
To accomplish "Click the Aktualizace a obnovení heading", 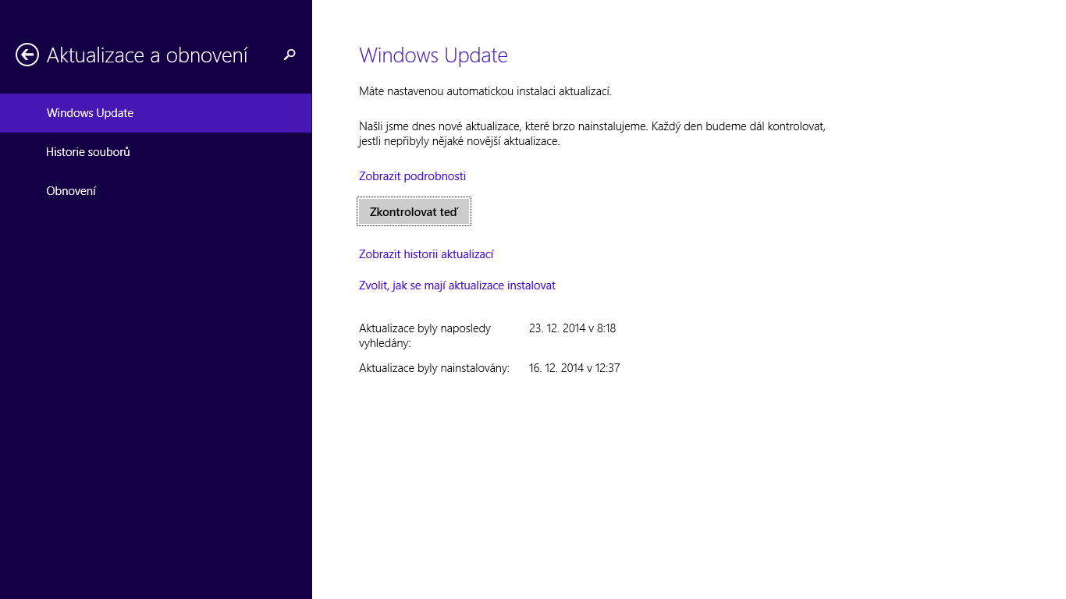I will [x=147, y=55].
